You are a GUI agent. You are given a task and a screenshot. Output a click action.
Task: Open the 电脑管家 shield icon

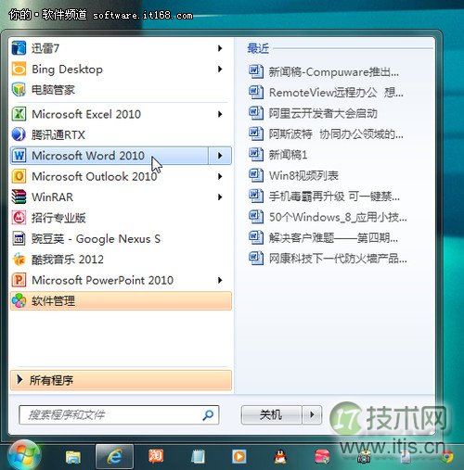click(x=19, y=90)
